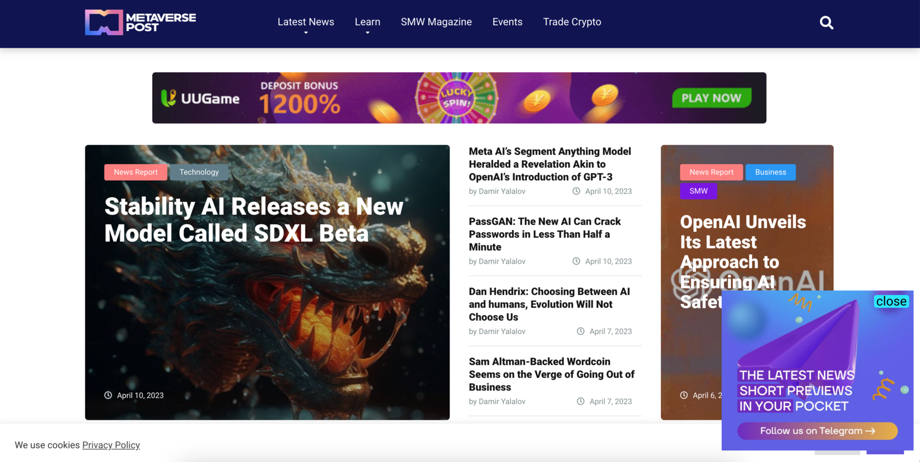Image resolution: width=920 pixels, height=462 pixels.
Task: Open the PassGAN password cracking article
Action: [x=544, y=234]
